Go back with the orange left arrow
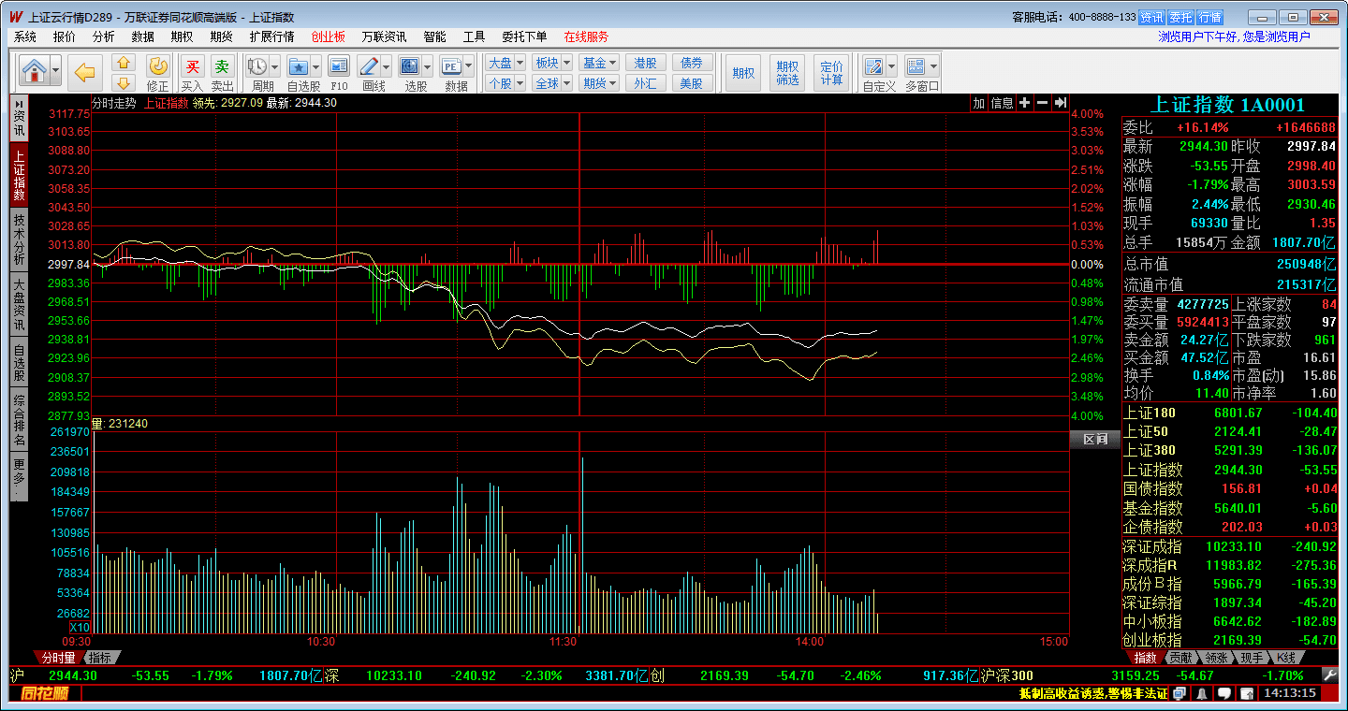 [x=85, y=71]
